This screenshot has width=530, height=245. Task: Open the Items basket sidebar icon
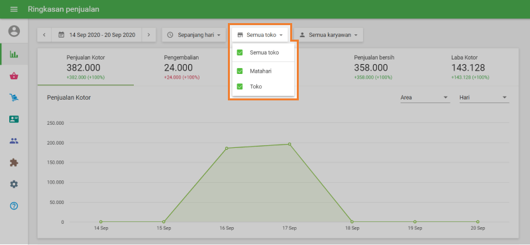[14, 76]
